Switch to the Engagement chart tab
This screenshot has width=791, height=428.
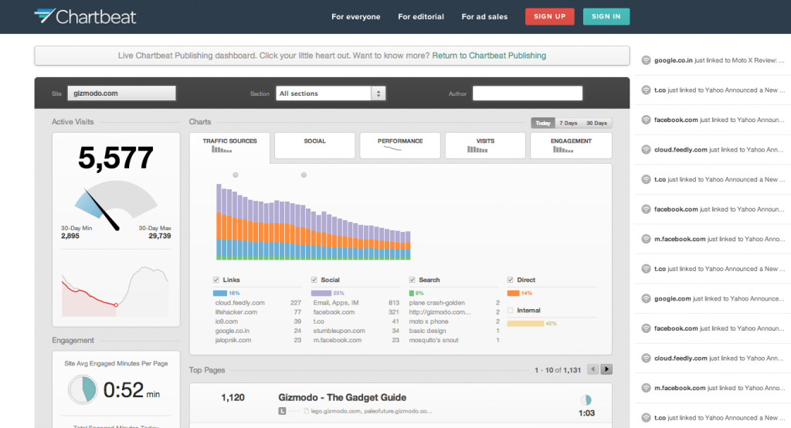coord(571,145)
